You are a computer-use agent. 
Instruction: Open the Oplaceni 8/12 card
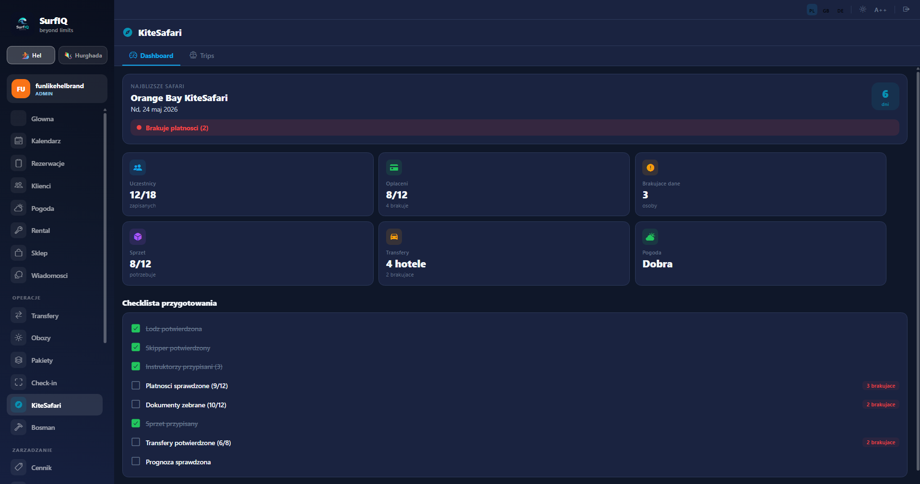pyautogui.click(x=504, y=184)
